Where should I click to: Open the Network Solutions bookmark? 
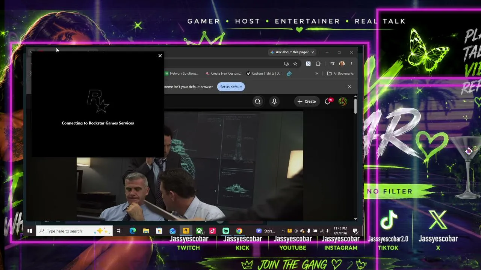click(182, 73)
